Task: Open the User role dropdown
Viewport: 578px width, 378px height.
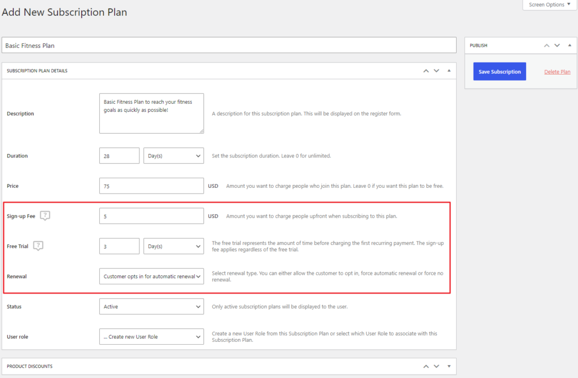Action: tap(151, 337)
